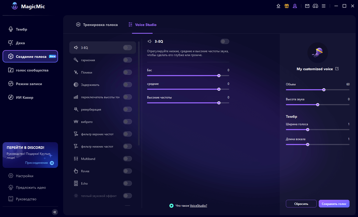Click the Discord join arrow icon
The image size is (358, 217).
click(52, 163)
